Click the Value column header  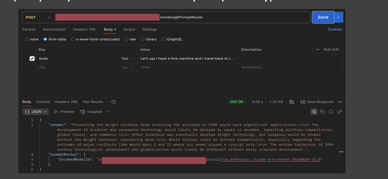click(145, 49)
